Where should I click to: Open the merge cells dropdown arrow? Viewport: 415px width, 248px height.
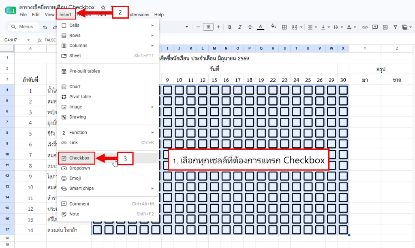tap(301, 27)
